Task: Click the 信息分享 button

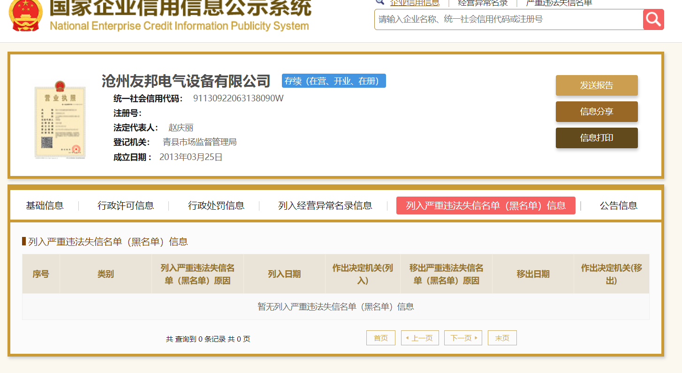Action: 597,112
